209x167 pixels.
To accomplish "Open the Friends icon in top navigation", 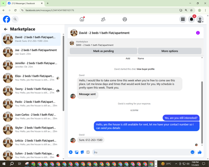I will coord(103,19).
